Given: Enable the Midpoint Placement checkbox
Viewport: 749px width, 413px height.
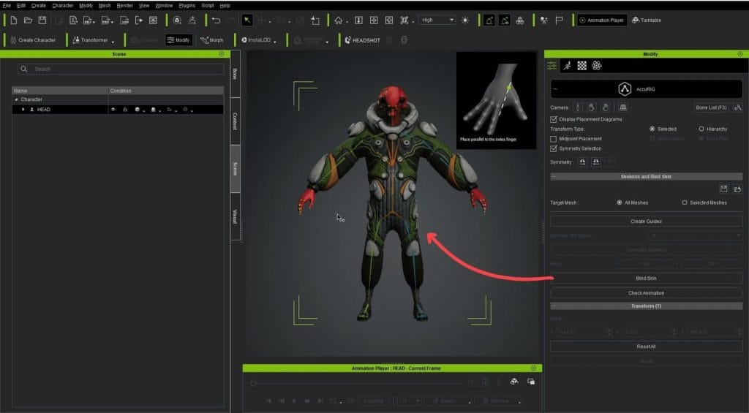Looking at the screenshot, I should click(x=553, y=138).
